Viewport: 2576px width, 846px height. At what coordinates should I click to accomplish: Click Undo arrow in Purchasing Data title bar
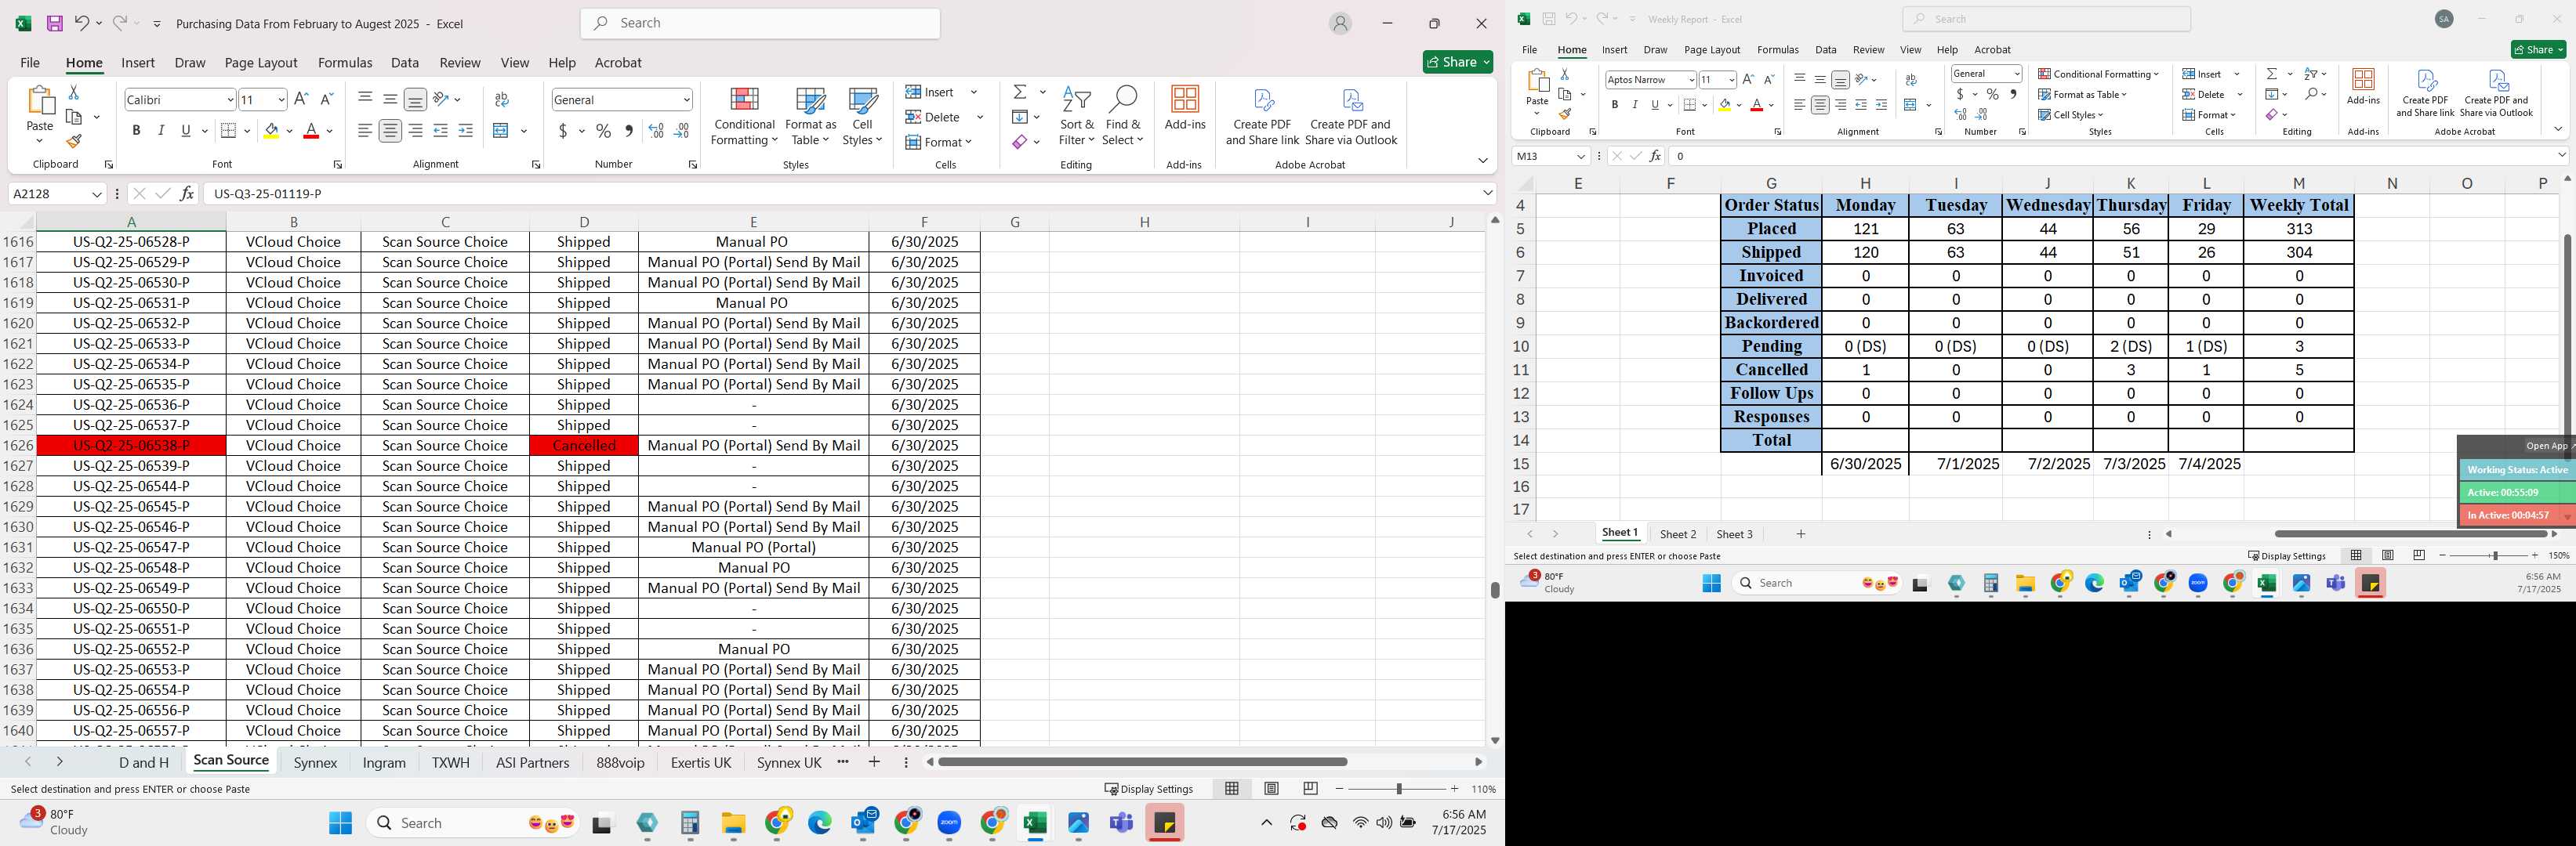tap(82, 23)
